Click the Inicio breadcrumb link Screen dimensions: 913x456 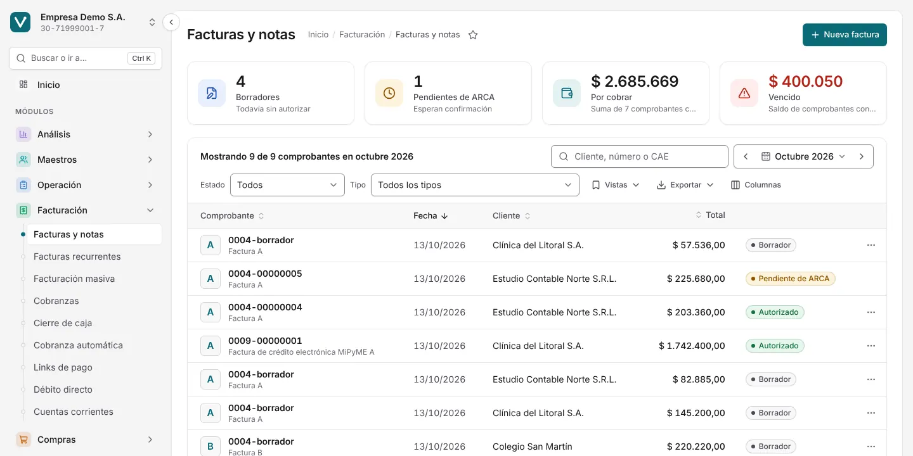click(x=318, y=35)
